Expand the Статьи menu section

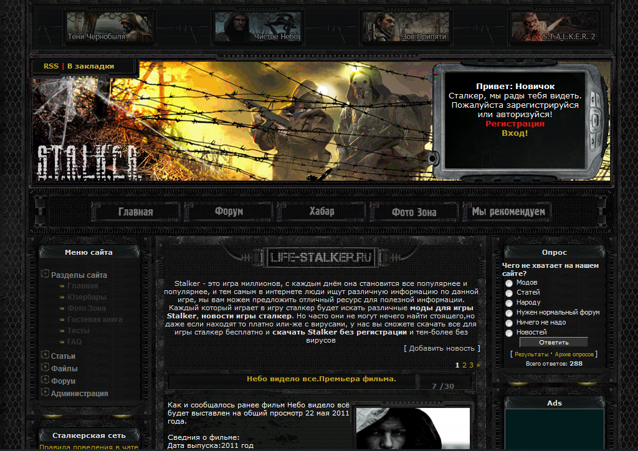[x=45, y=354]
